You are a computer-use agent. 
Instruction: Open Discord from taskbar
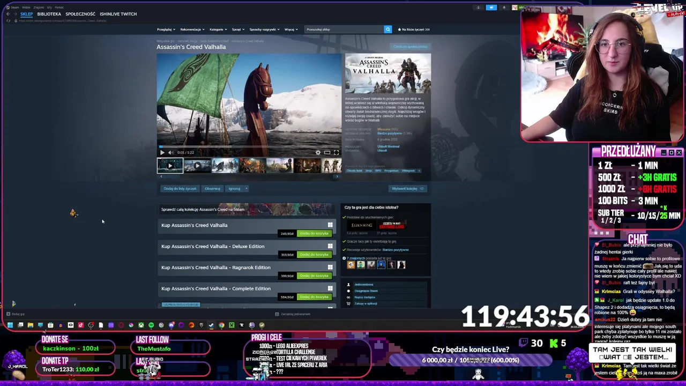coord(171,325)
